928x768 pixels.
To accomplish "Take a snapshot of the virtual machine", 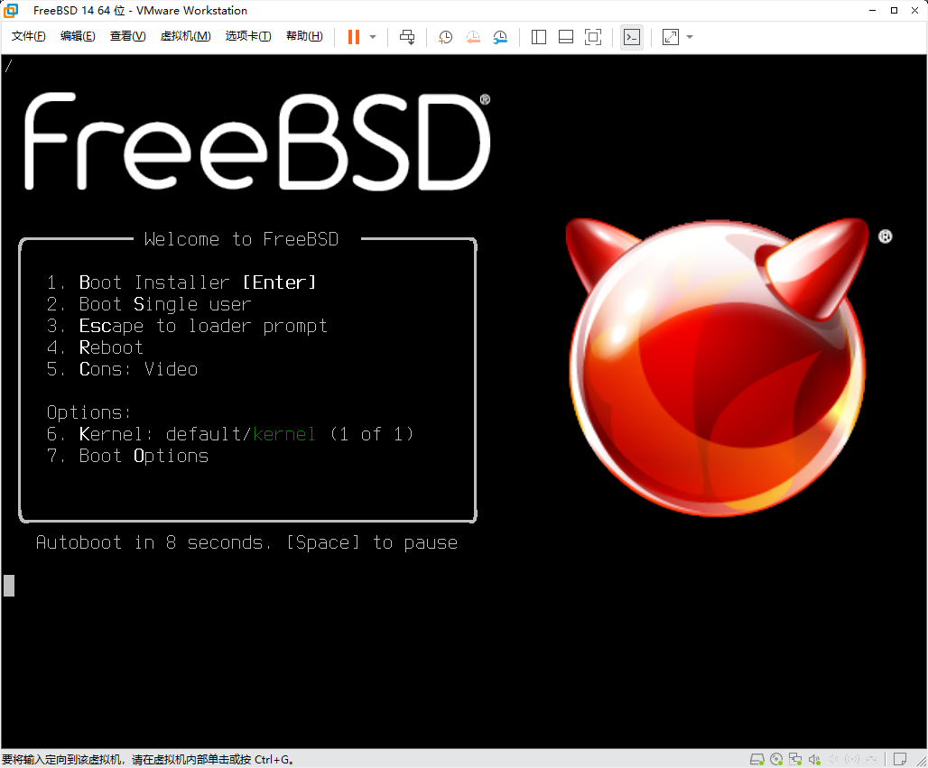I will 445,37.
